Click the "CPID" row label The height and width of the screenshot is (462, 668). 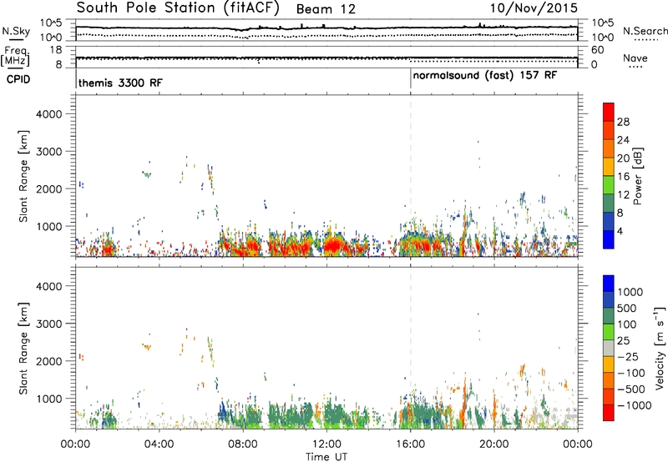click(x=18, y=79)
